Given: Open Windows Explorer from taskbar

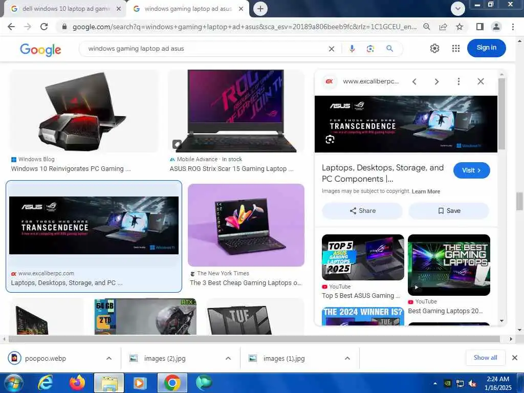Looking at the screenshot, I should point(109,383).
